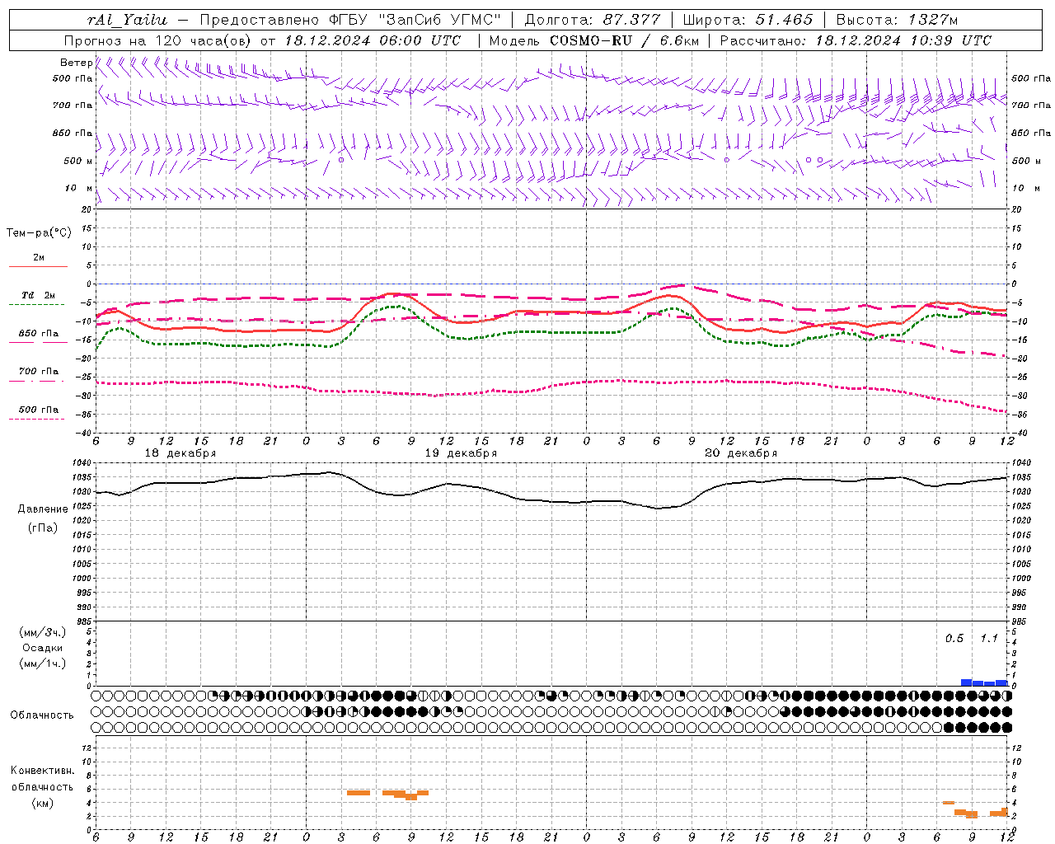Click the Рассчитано: 18.12.2024 10:39 UTC timestamp
1055x844 pixels.
(x=856, y=40)
